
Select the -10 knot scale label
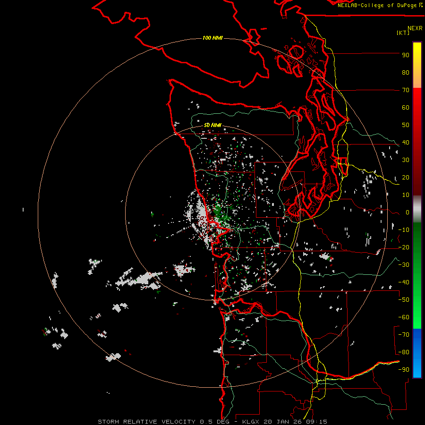404,230
